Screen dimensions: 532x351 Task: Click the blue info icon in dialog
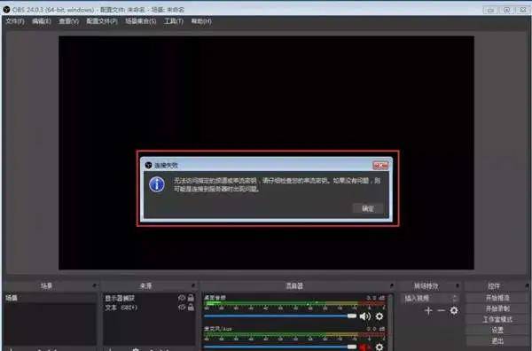coord(157,184)
